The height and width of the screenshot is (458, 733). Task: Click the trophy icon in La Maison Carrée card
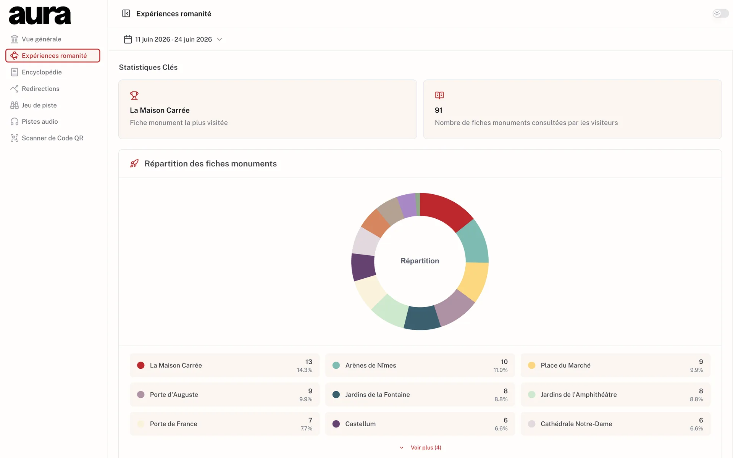(x=134, y=95)
